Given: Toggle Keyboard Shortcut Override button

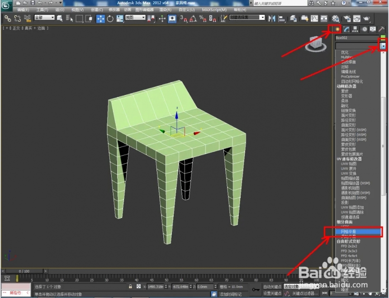Looking at the screenshot, I should tap(172, 19).
